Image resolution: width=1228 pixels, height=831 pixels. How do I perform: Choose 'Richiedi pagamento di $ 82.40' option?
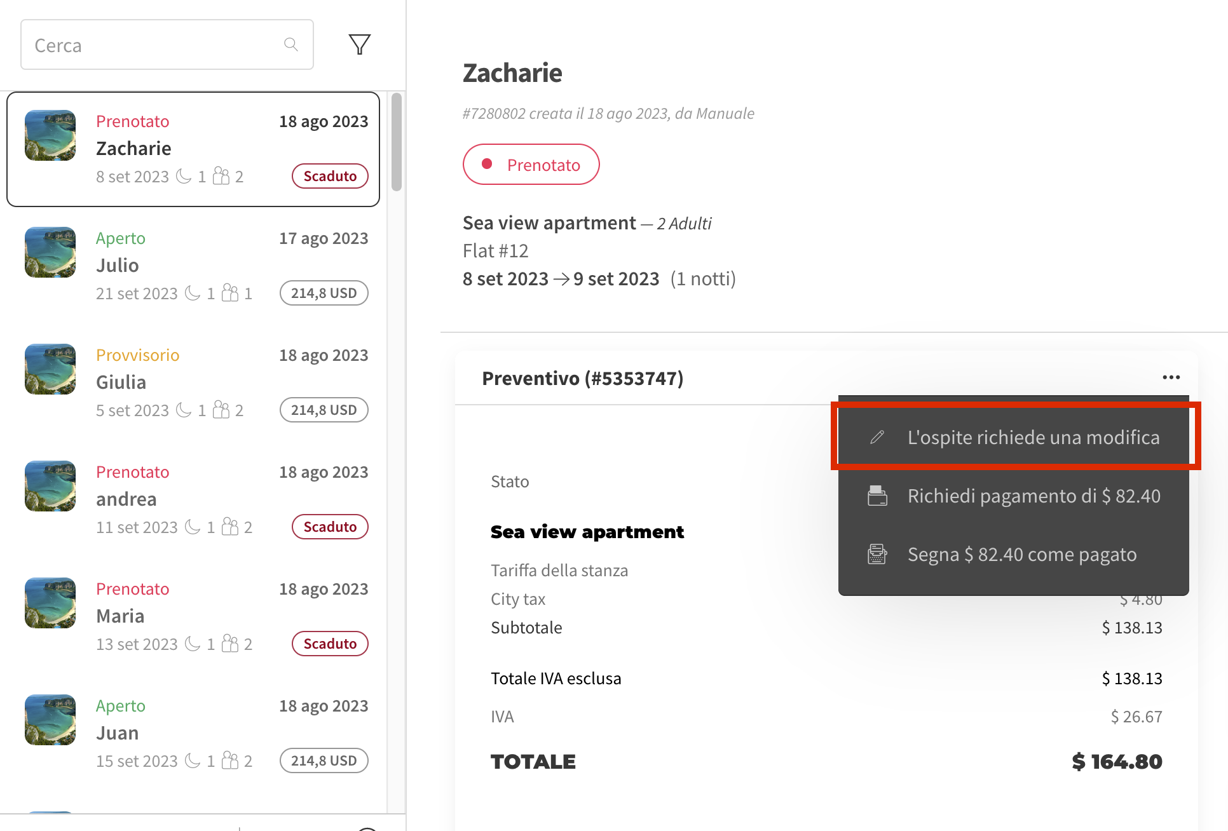coord(1034,496)
